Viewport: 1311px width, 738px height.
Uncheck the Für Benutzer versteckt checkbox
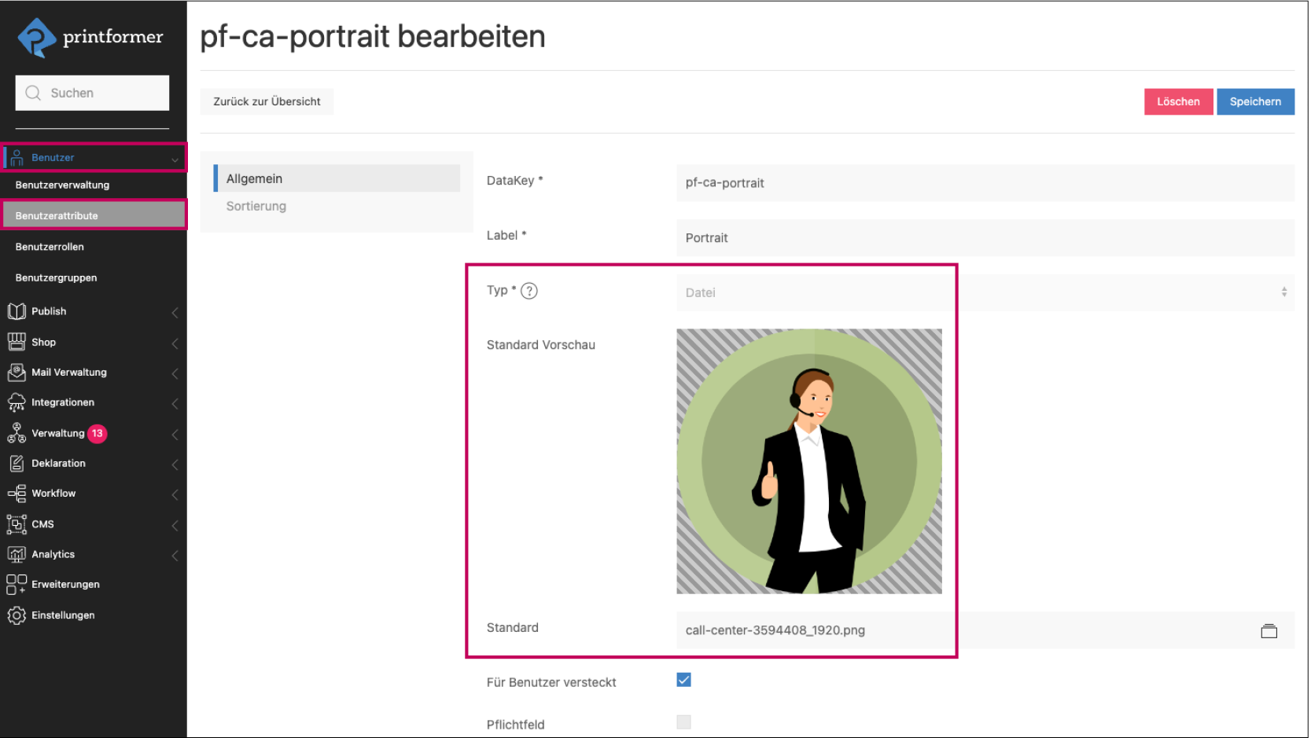point(683,681)
